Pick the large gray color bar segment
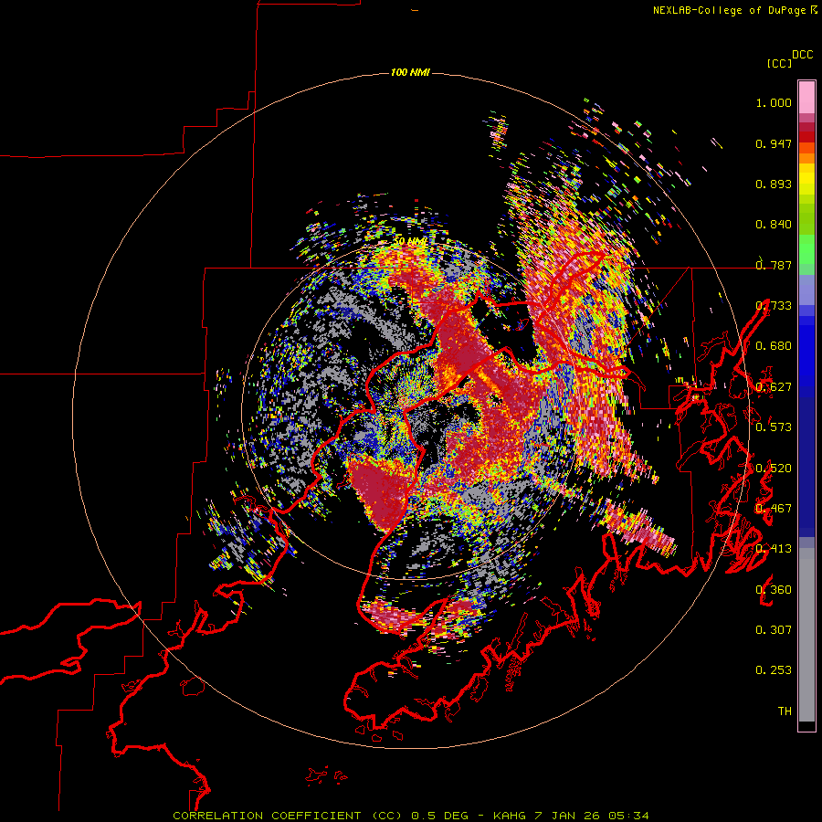This screenshot has height=822, width=822. 806,635
